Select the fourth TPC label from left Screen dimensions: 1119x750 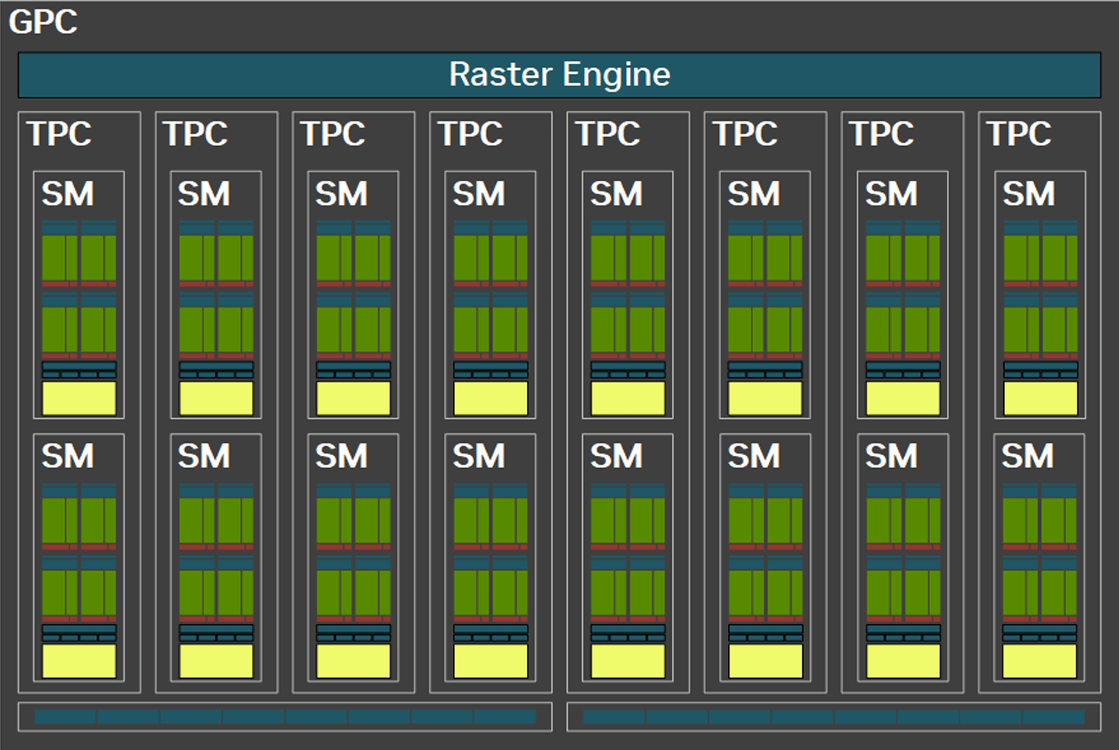click(x=471, y=135)
